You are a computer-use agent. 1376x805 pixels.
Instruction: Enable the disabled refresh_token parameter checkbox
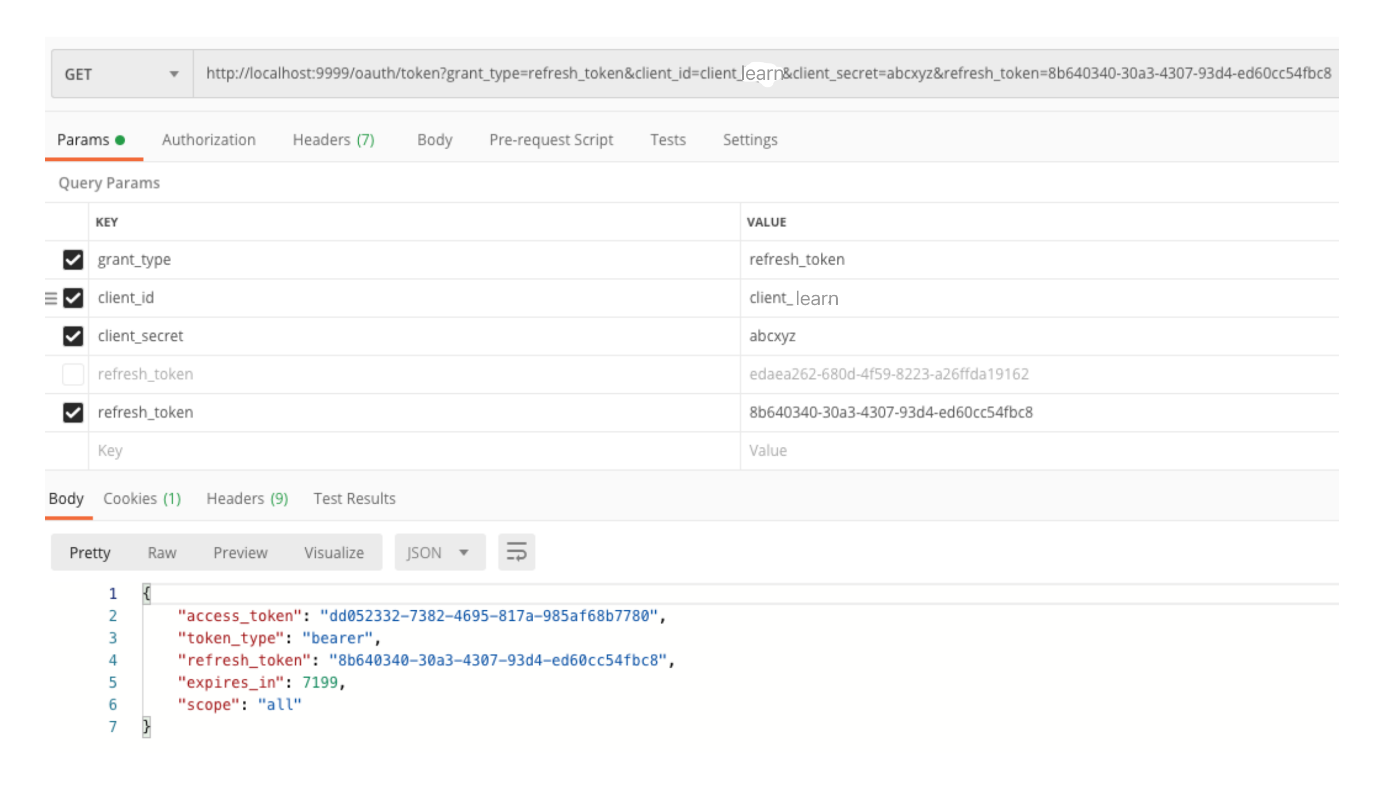point(73,374)
